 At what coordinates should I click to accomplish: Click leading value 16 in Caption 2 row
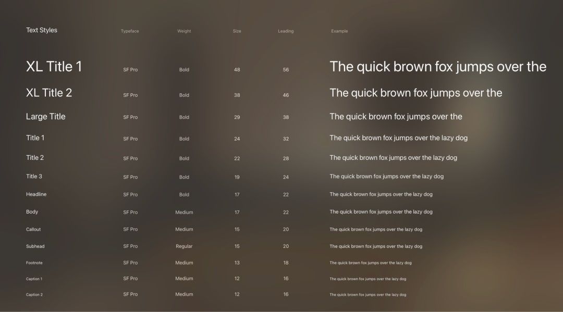click(286, 294)
